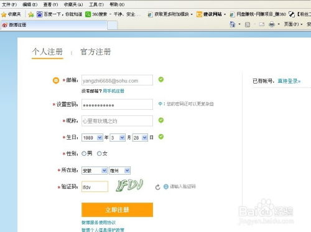Open the 页面 toolbar menu
The height and width of the screenshot is (232, 311).
pyautogui.click(x=293, y=24)
